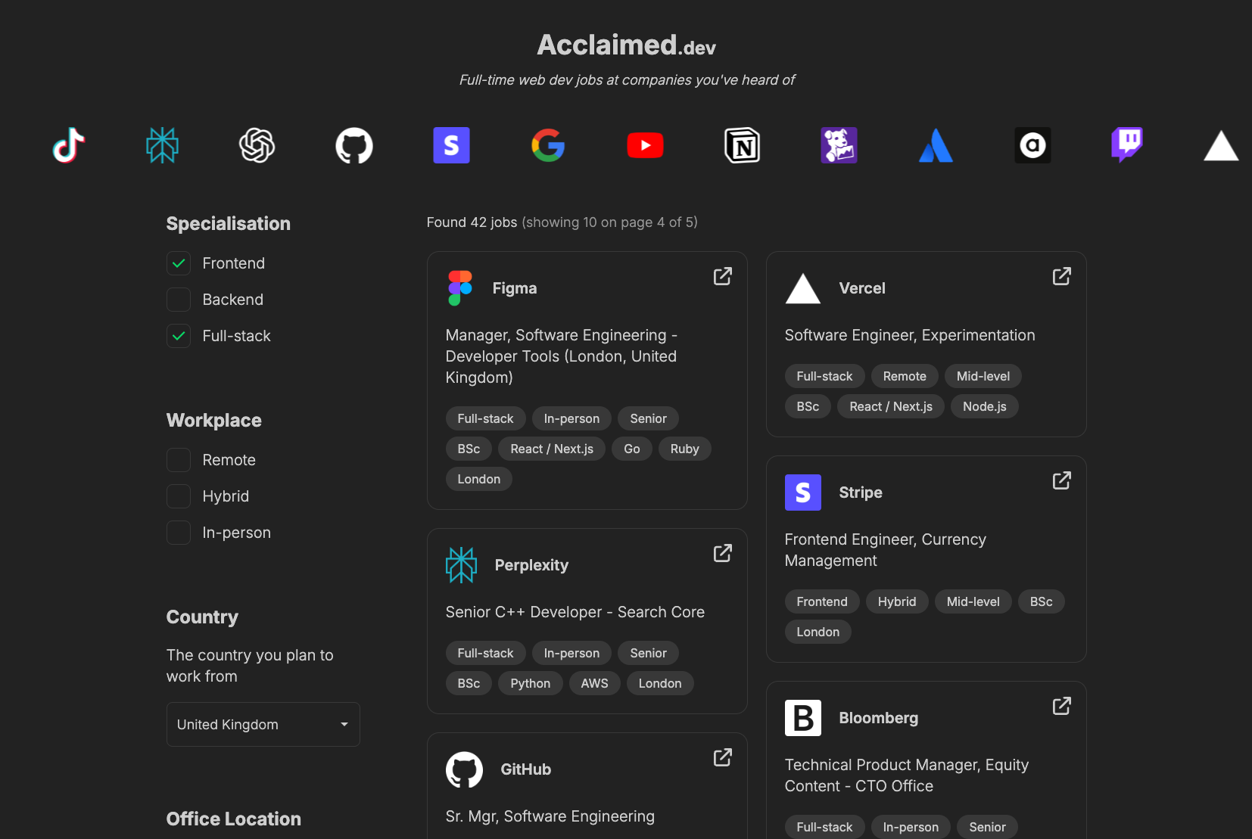The image size is (1252, 839).
Task: Open the Software Engineer, Experimentation job title
Action: pyautogui.click(x=910, y=335)
